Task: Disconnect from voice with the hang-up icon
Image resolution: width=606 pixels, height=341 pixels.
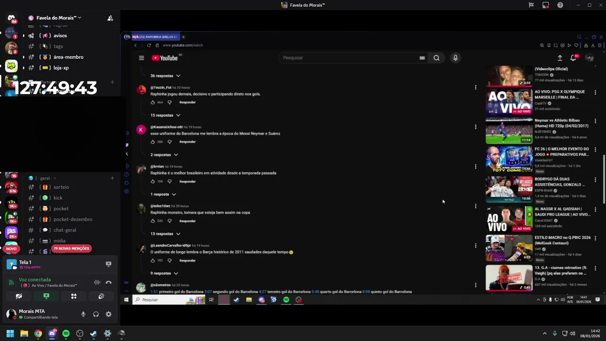Action: click(x=108, y=282)
